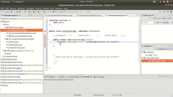This screenshot has width=173, height=97.
Task: Click the Activate link in Task List
Action: [166, 22]
